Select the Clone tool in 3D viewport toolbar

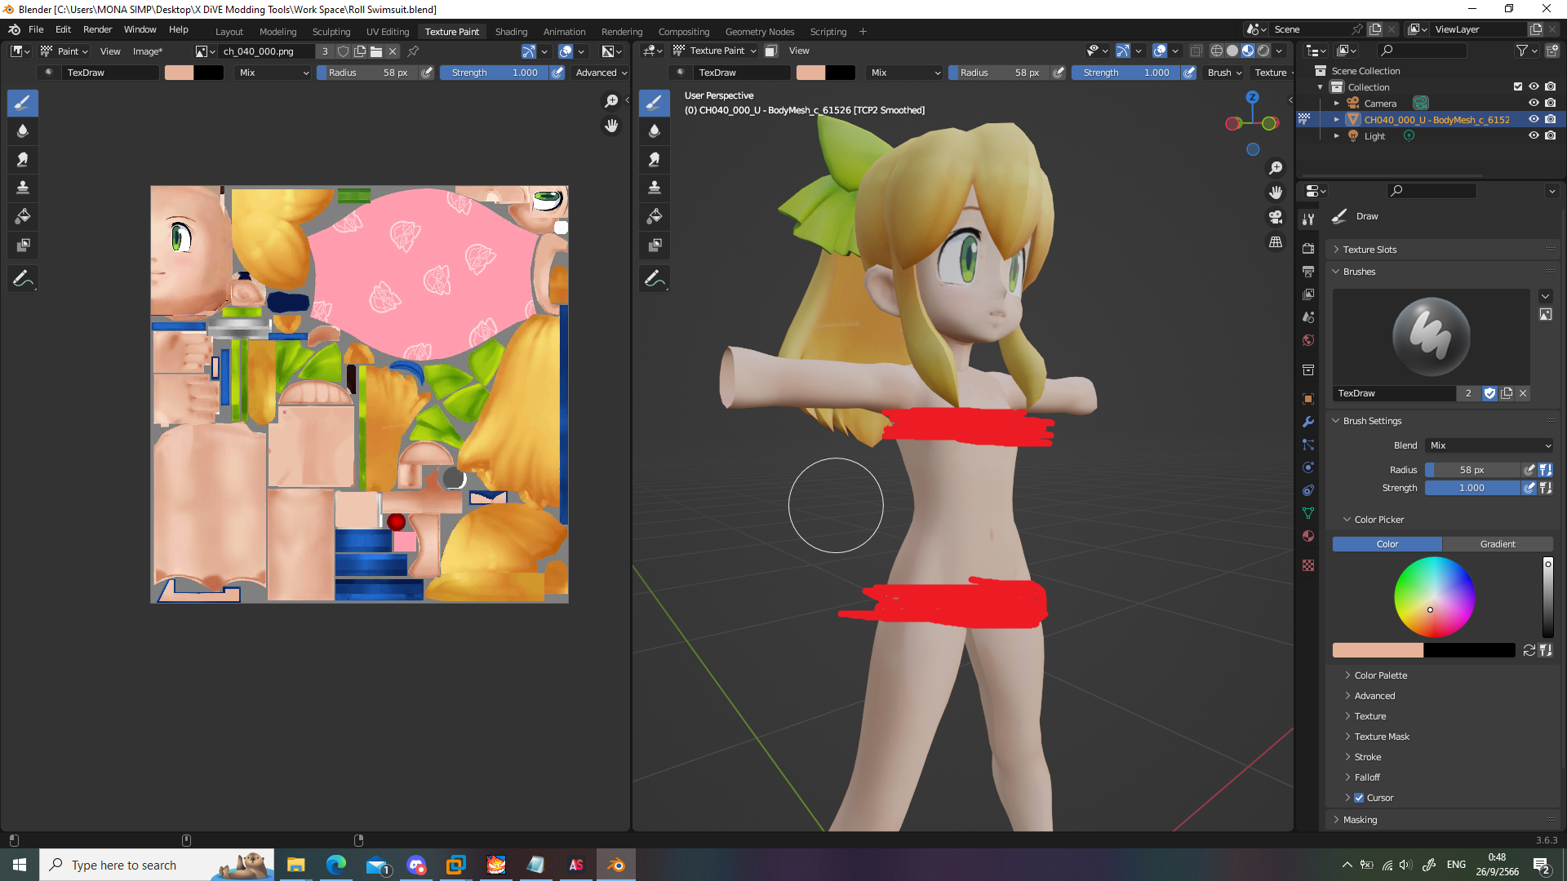655,188
